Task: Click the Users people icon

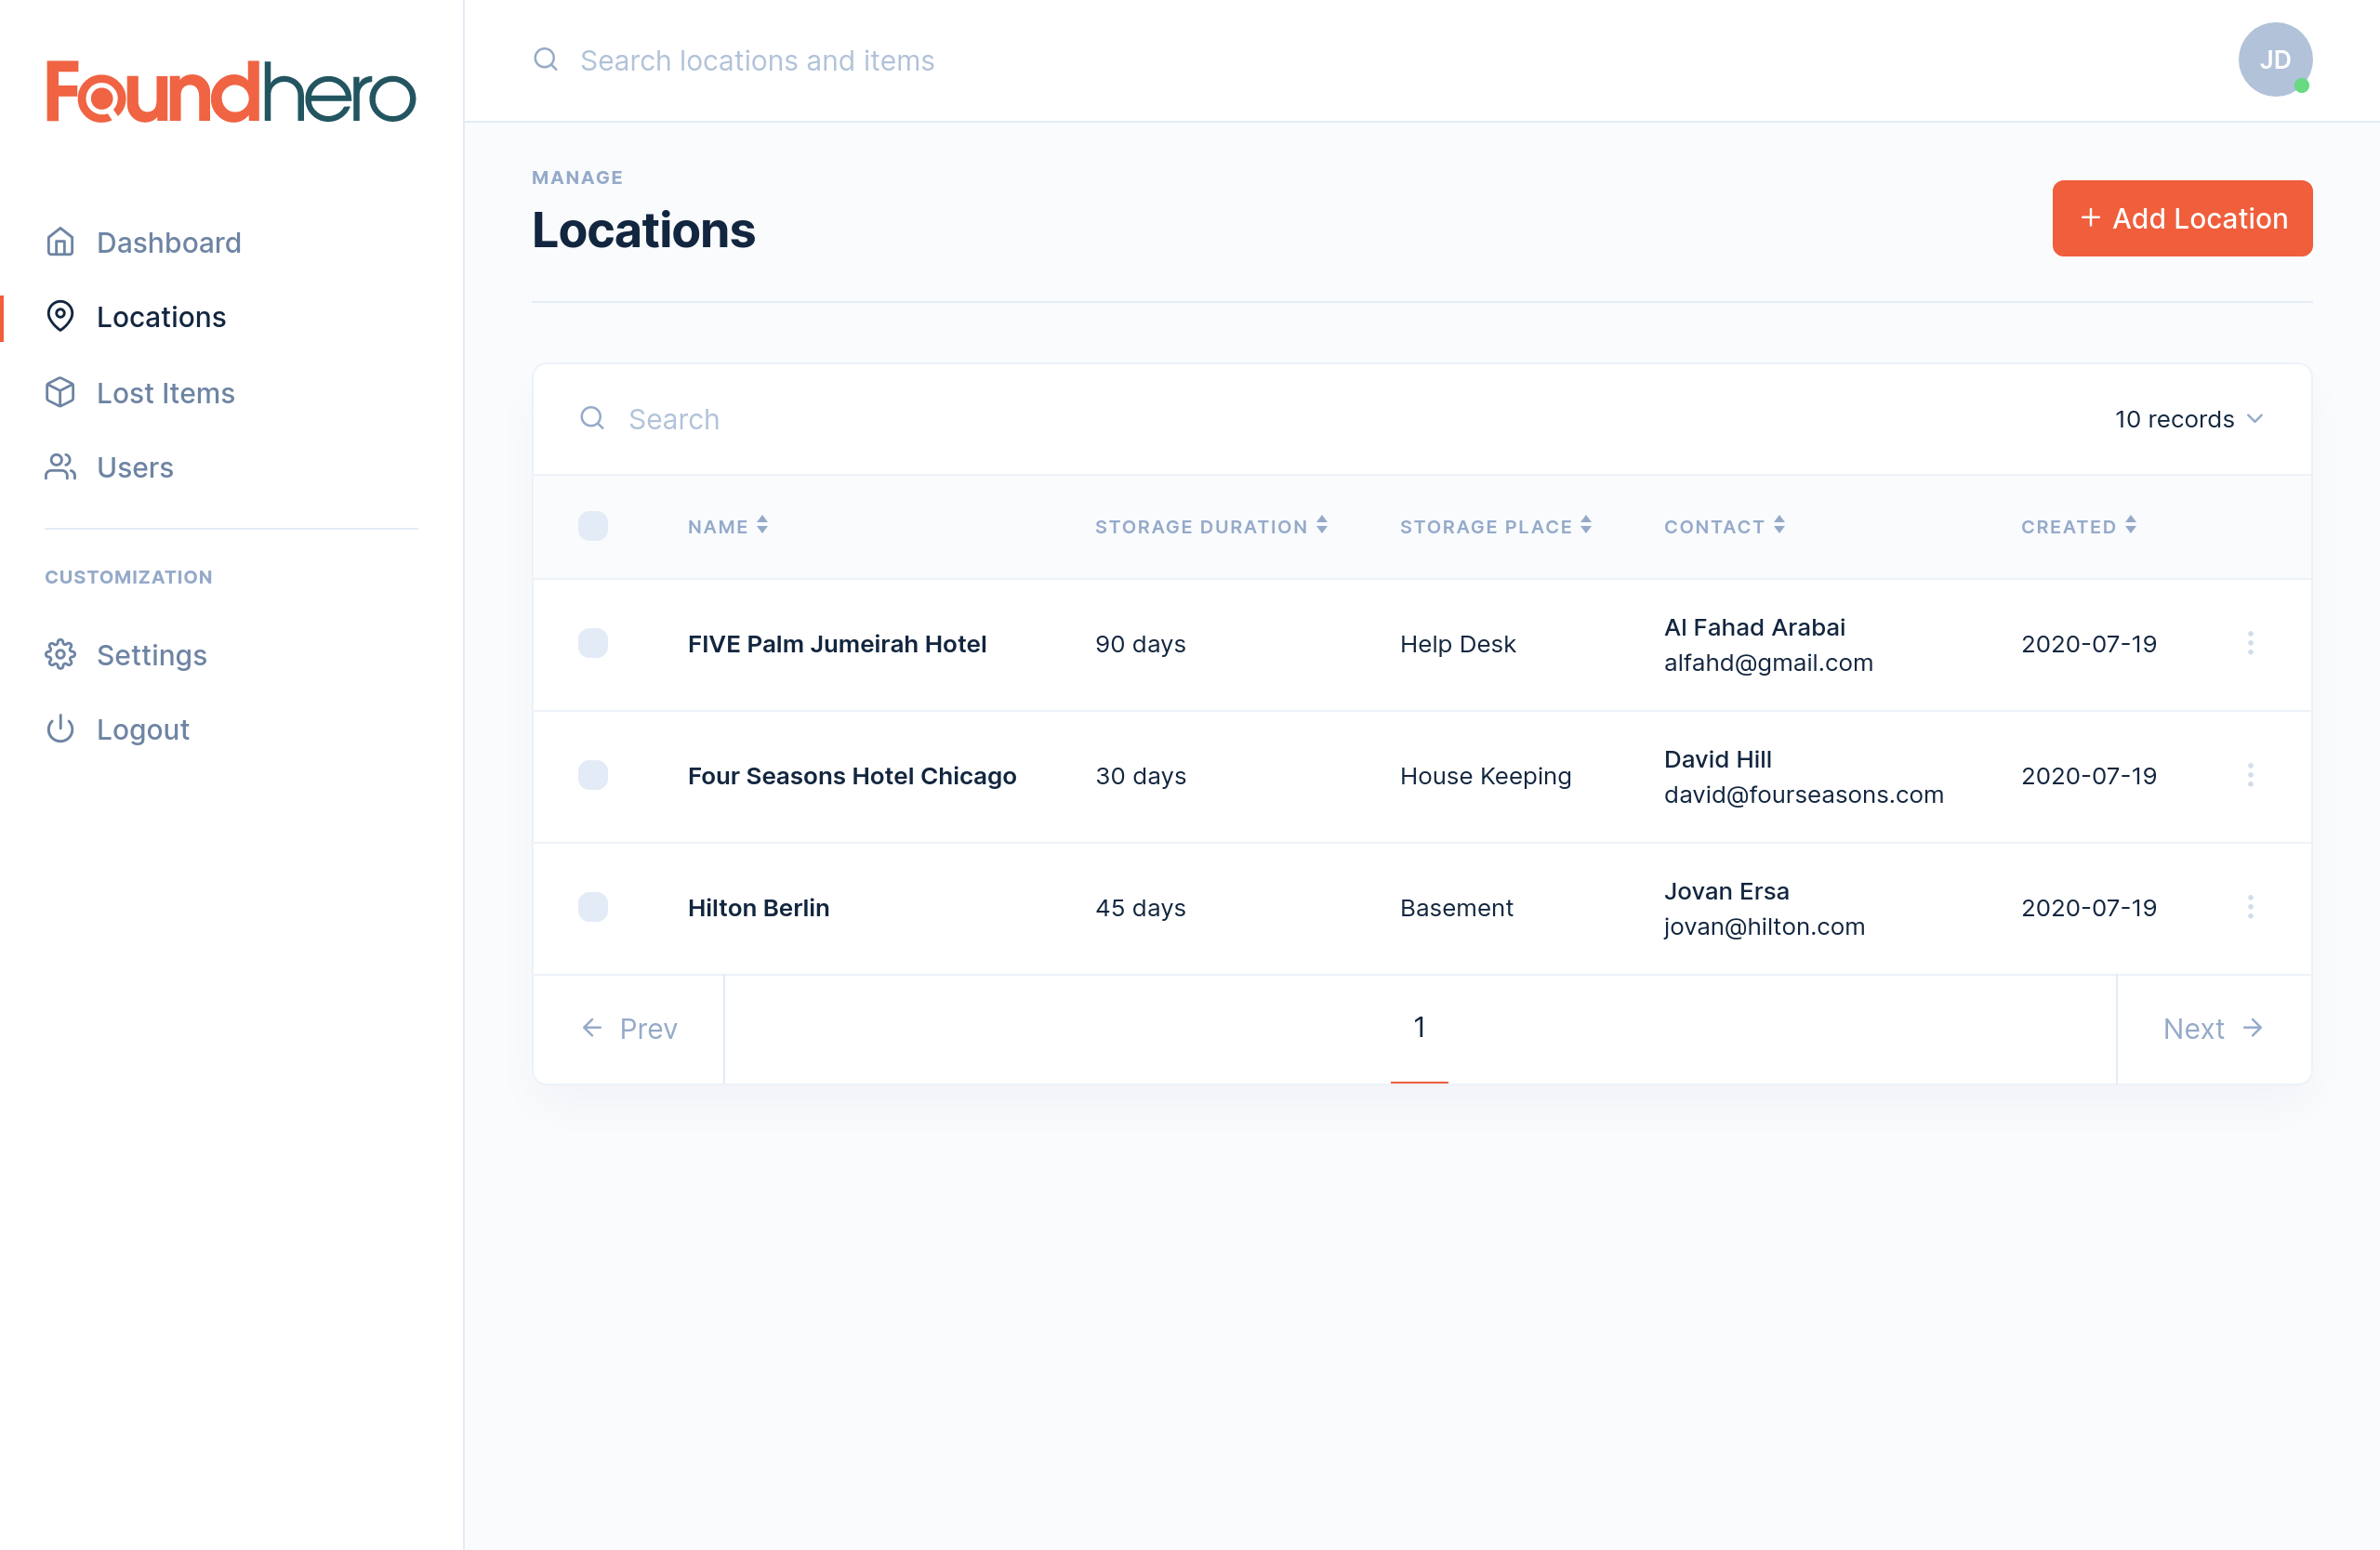Action: pos(60,466)
